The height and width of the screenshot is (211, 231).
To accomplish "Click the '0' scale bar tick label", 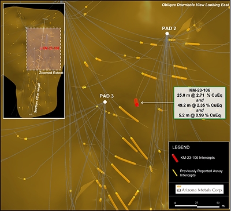I will pos(176,203).
